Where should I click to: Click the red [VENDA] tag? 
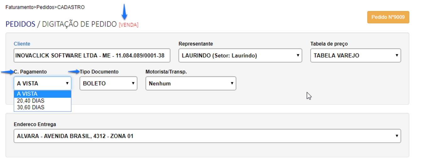tap(128, 25)
